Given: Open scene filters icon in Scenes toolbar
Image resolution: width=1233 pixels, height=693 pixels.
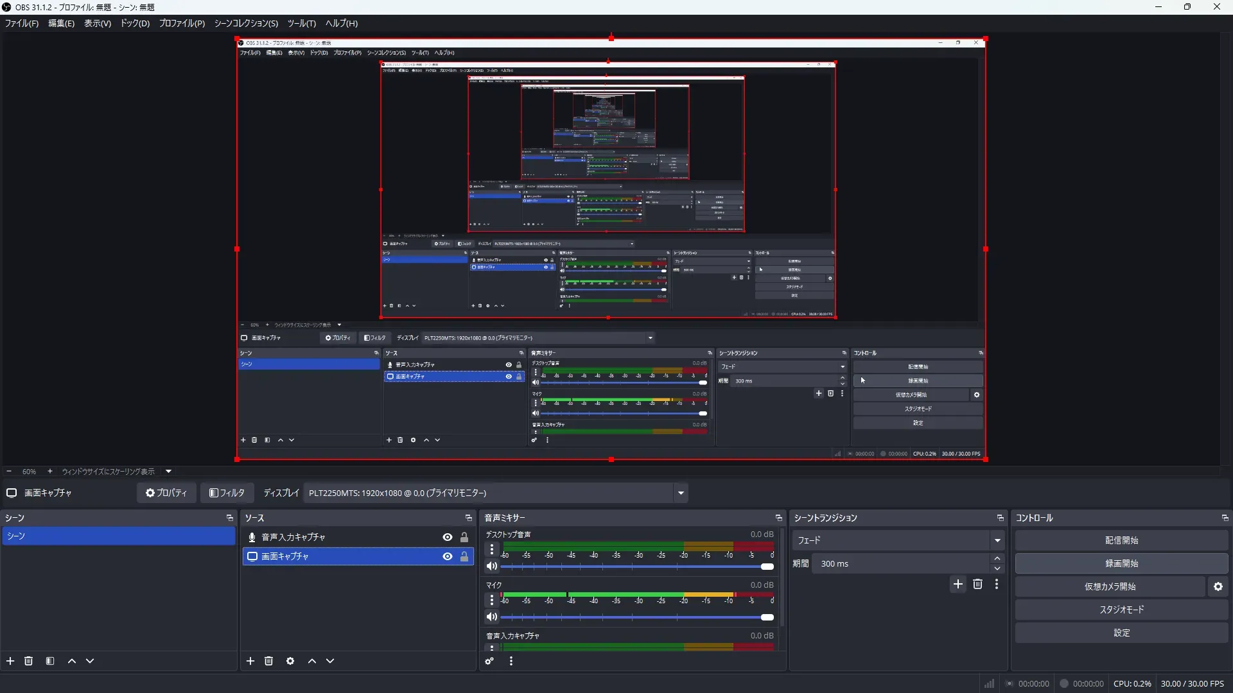Looking at the screenshot, I should click(x=50, y=661).
